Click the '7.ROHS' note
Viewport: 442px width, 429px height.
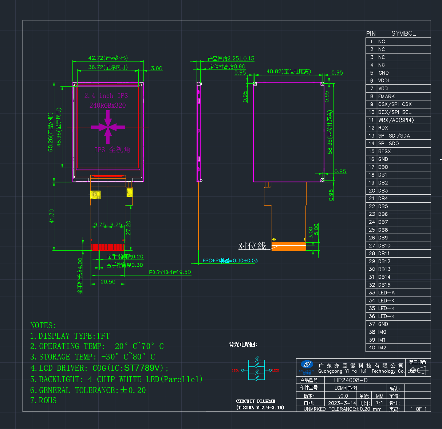[x=43, y=401]
